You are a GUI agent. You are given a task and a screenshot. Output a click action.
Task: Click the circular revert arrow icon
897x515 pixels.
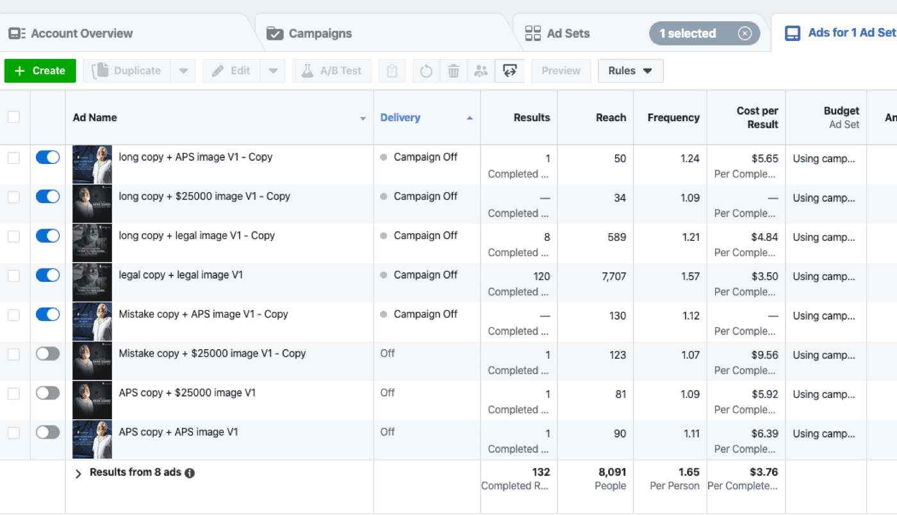(x=426, y=71)
